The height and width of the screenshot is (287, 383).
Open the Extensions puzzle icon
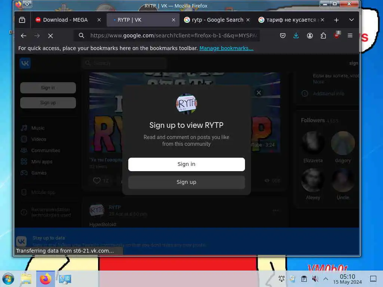tap(323, 36)
